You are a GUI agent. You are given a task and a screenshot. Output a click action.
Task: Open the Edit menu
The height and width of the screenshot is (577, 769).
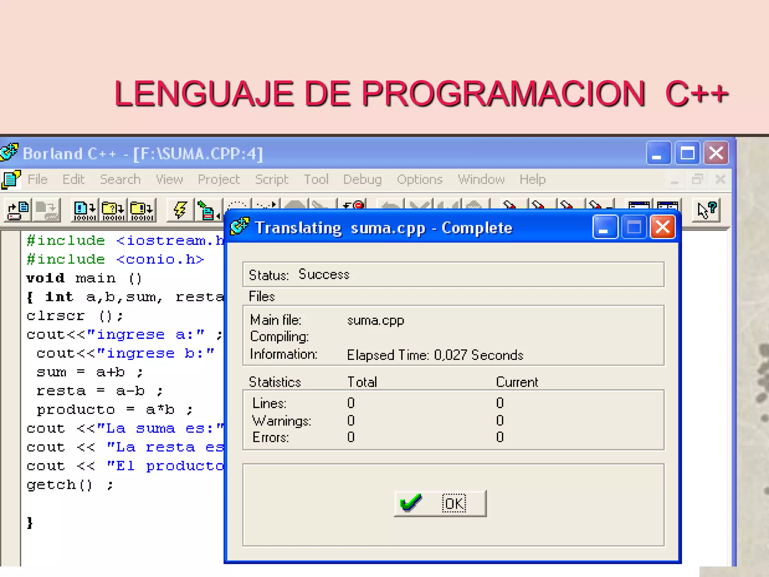coord(73,180)
